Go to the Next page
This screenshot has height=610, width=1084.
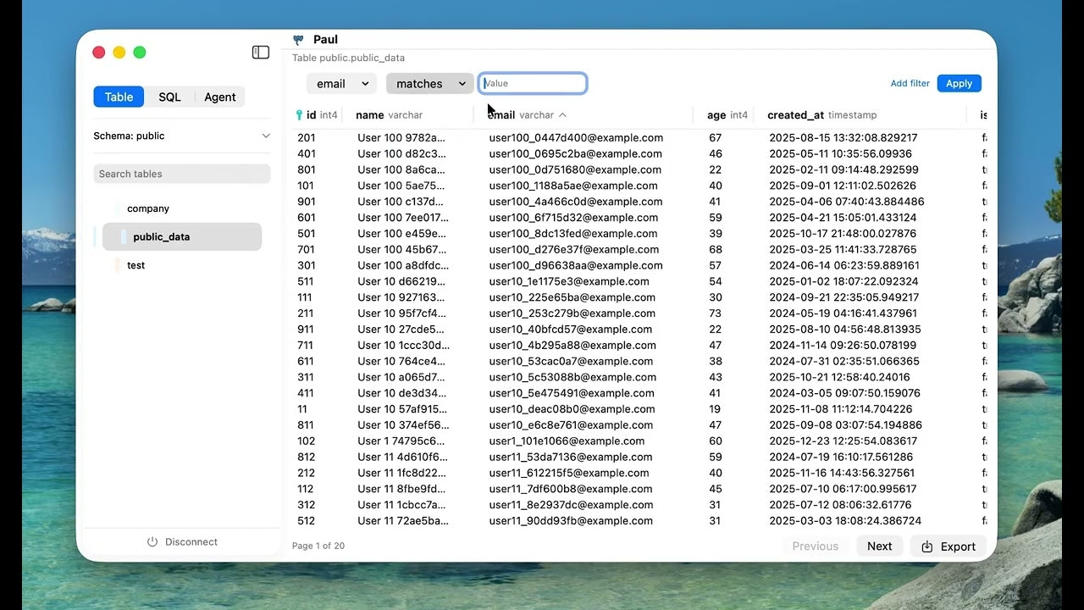tap(879, 546)
